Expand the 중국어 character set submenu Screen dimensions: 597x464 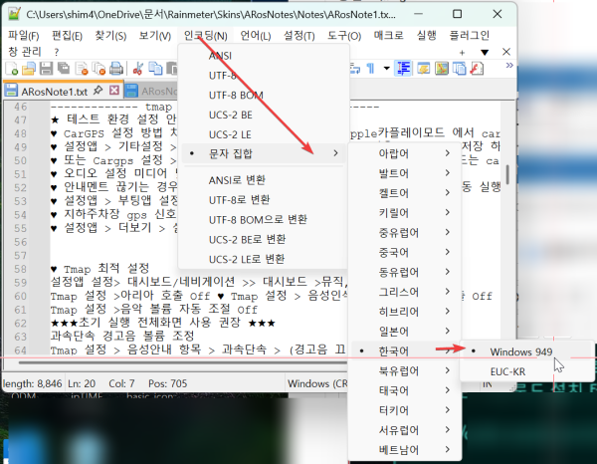tap(404, 252)
